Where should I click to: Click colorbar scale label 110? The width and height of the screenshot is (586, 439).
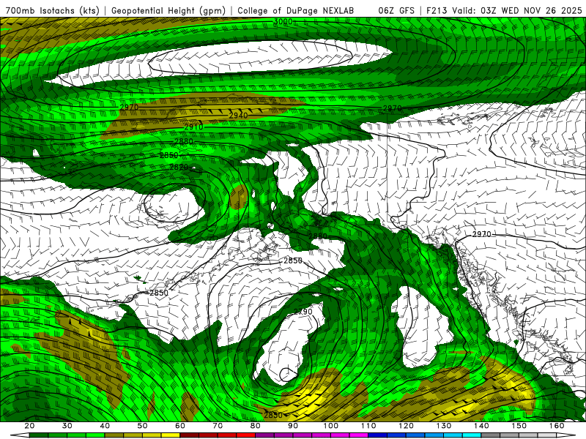[368, 426]
